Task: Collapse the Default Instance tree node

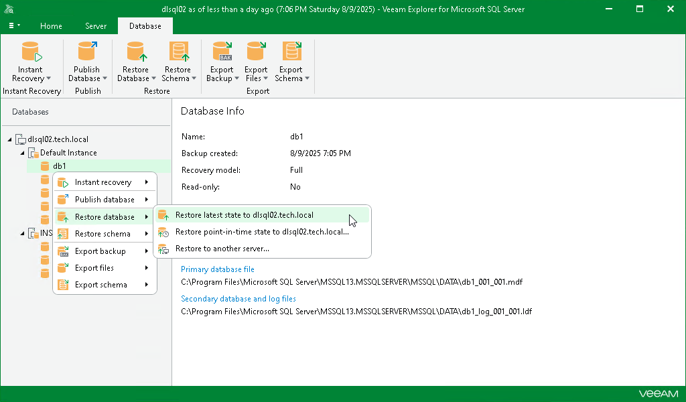Action: tap(22, 152)
